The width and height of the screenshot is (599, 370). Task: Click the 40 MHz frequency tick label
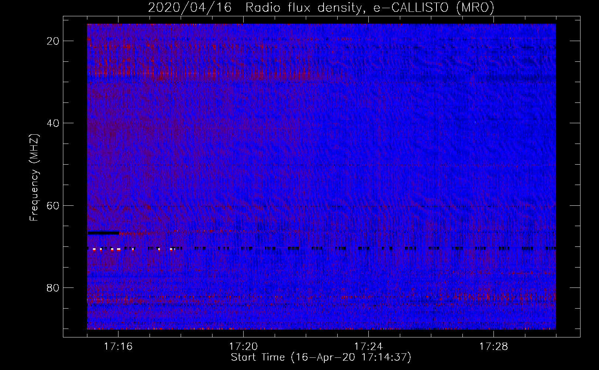(x=53, y=123)
